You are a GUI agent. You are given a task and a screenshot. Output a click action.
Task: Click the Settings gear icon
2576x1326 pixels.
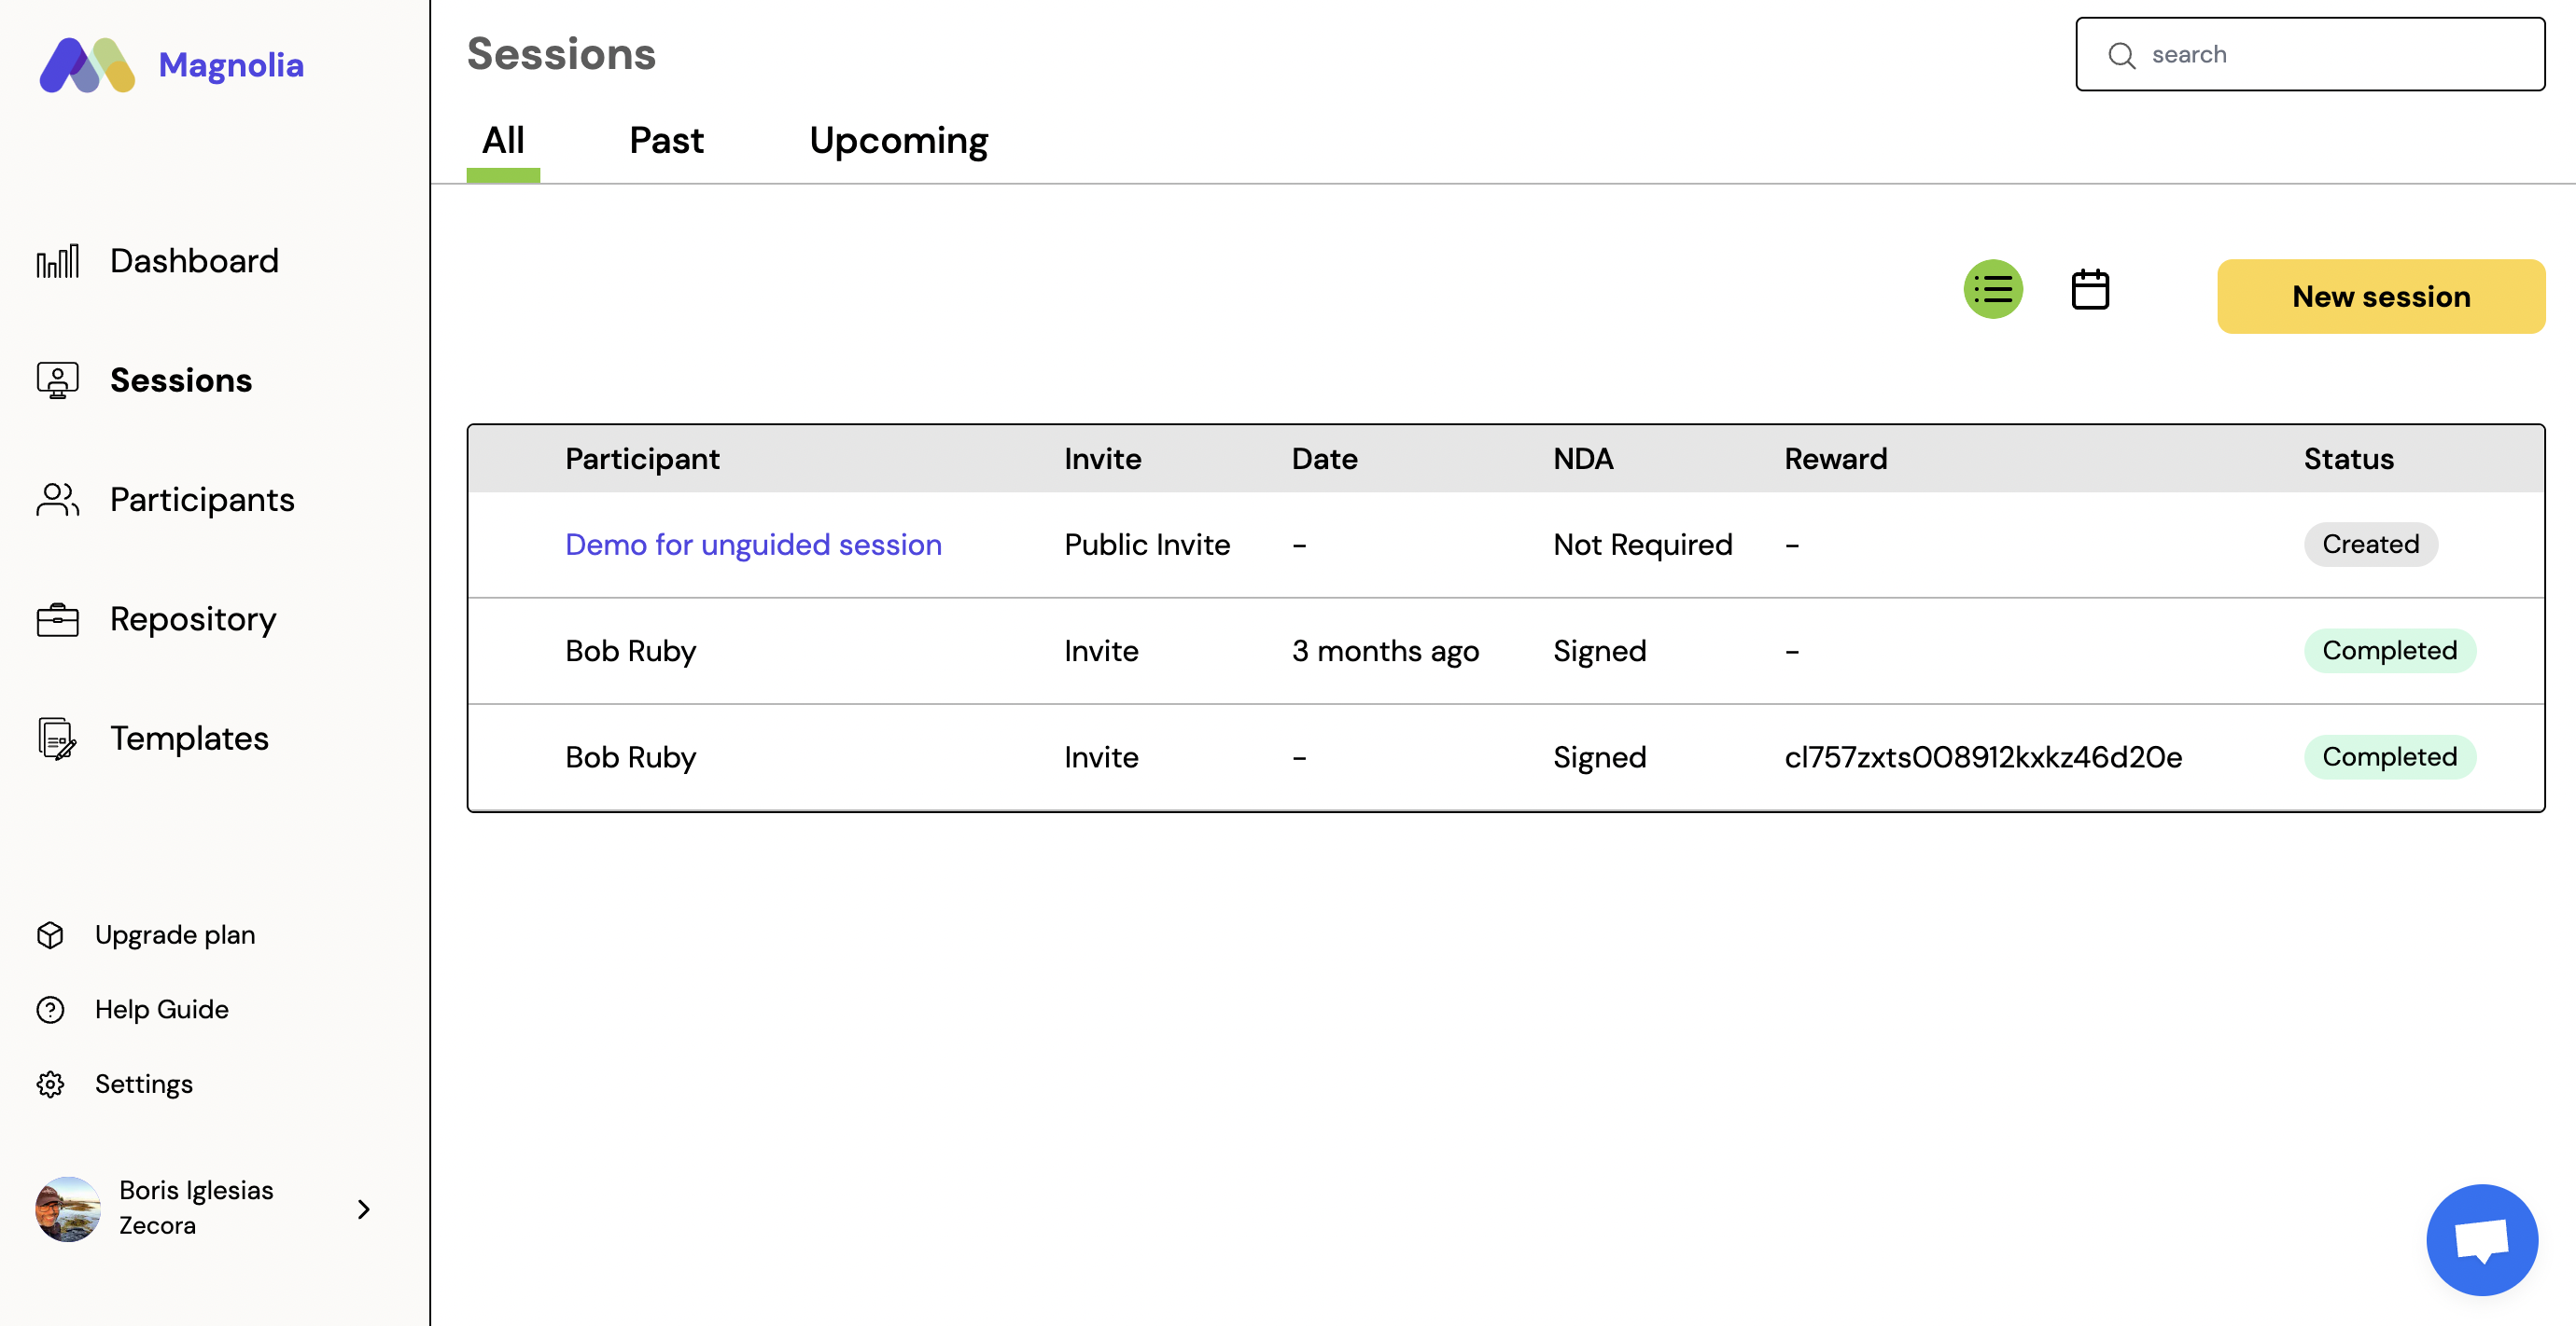point(50,1084)
